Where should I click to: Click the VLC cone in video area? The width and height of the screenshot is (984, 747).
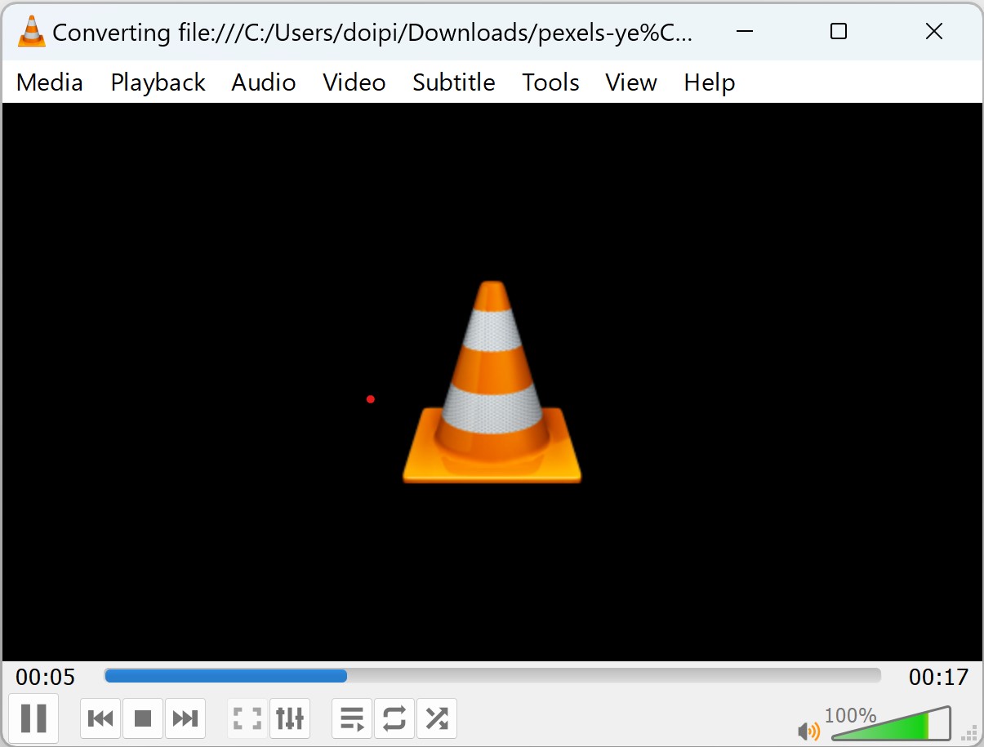tap(492, 382)
